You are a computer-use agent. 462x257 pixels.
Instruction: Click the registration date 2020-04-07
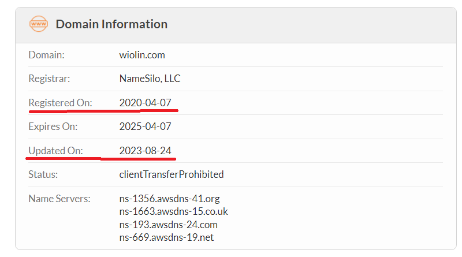pos(146,103)
